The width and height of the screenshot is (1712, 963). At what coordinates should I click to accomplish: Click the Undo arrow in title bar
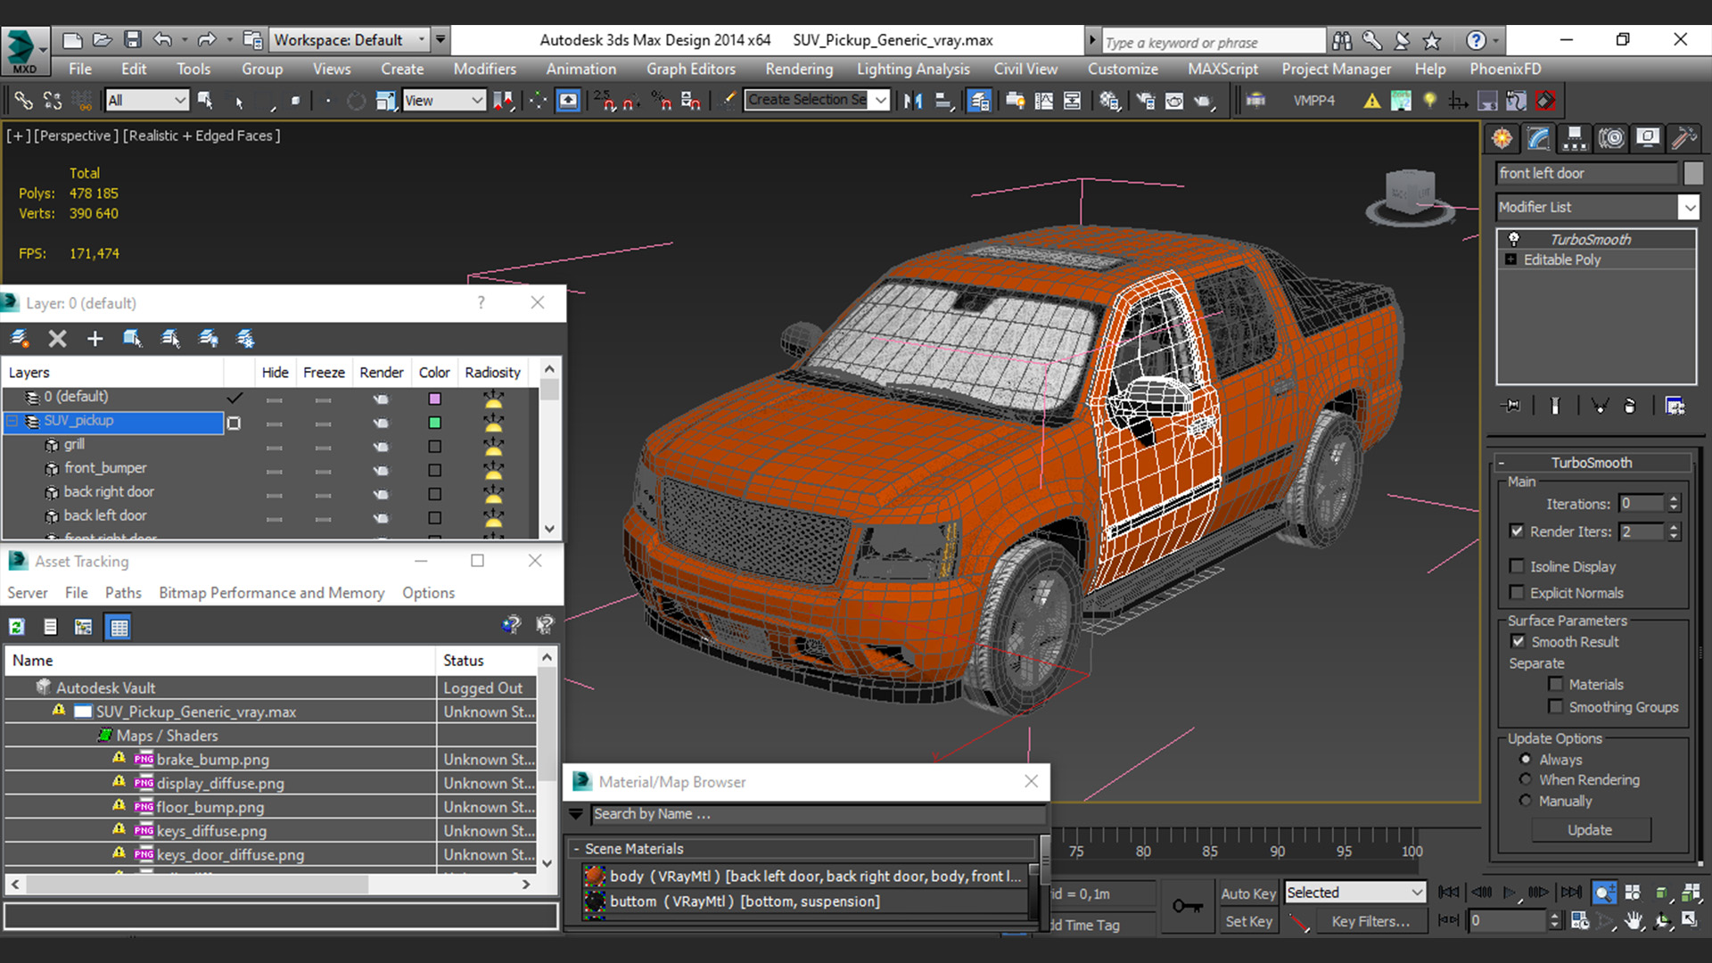click(x=162, y=40)
